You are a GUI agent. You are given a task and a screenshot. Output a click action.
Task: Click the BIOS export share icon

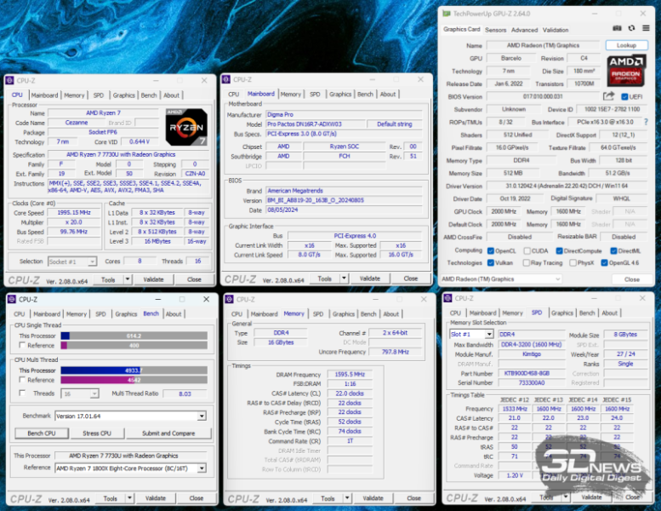609,97
